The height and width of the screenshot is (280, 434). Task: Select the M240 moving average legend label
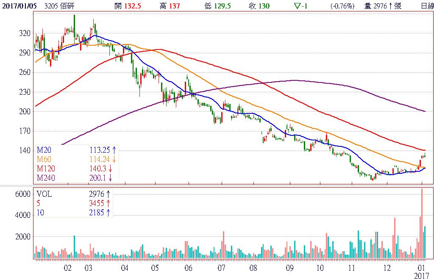[x=45, y=178]
